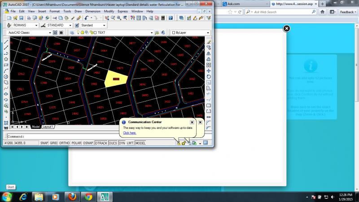Viewport: 359px width, 202px height.
Task: Select the Line tool in Draw toolbar
Action: (6, 42)
